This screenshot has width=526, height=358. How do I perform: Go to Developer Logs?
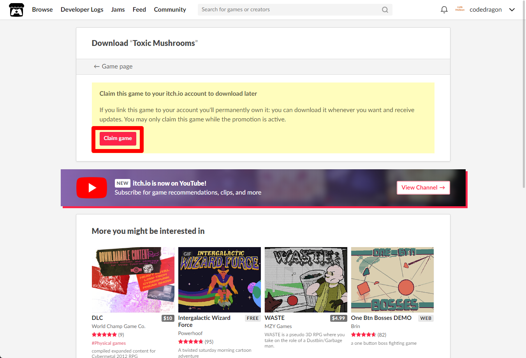(82, 9)
